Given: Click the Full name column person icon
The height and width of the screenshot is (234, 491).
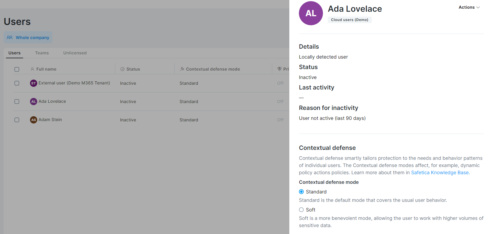Looking at the screenshot, I should coord(32,69).
